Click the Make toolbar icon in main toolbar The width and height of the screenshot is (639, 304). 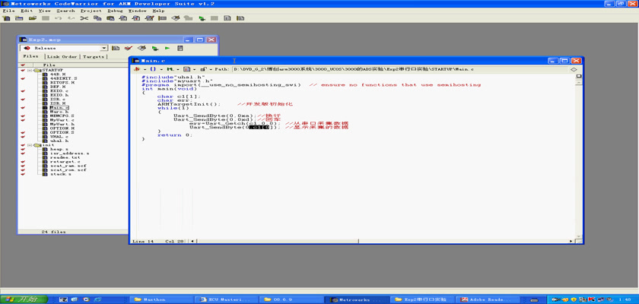[x=175, y=18]
